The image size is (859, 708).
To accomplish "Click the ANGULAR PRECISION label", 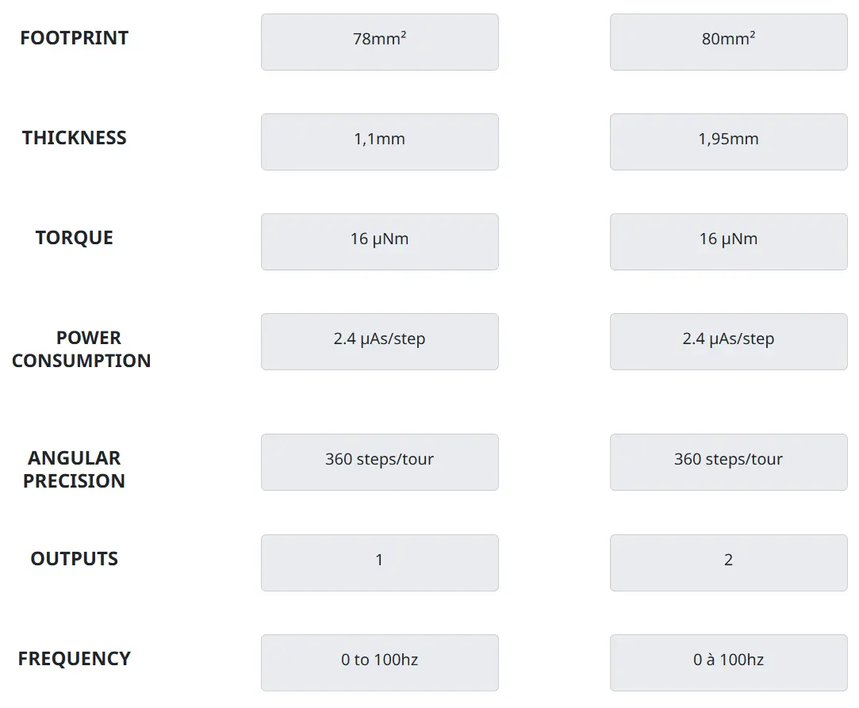I will pyautogui.click(x=74, y=469).
